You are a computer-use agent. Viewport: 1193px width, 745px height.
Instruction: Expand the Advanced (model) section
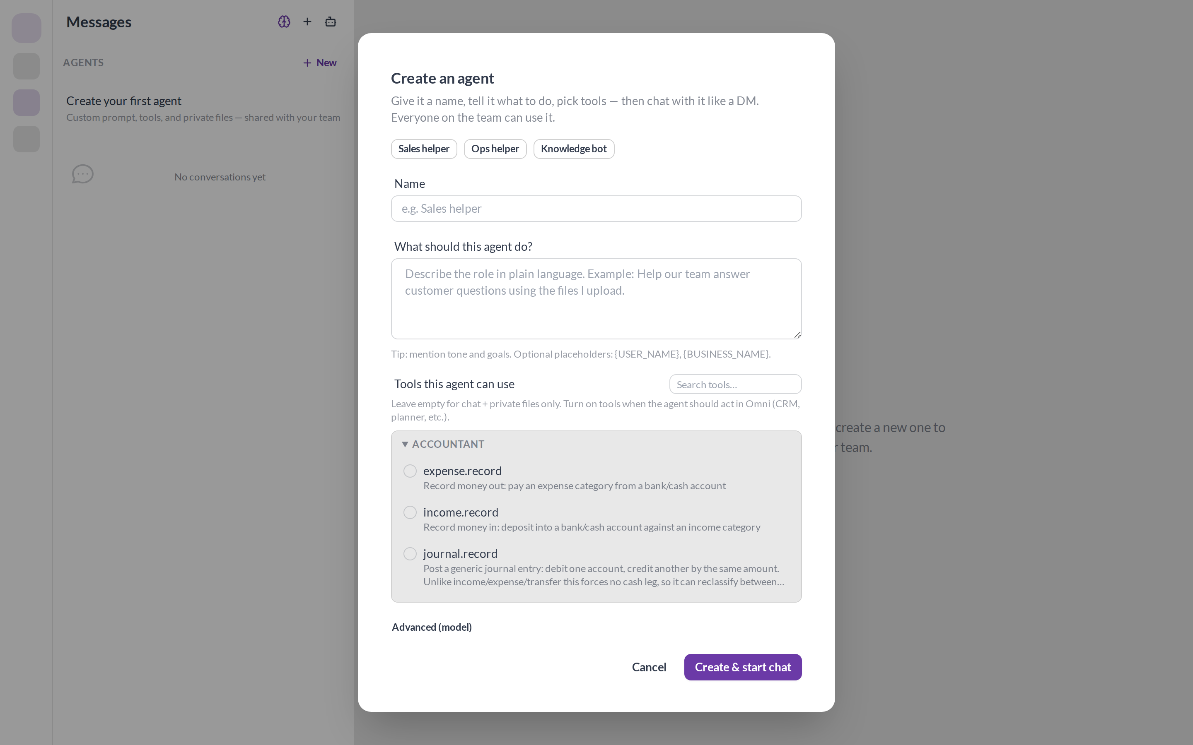pyautogui.click(x=432, y=627)
